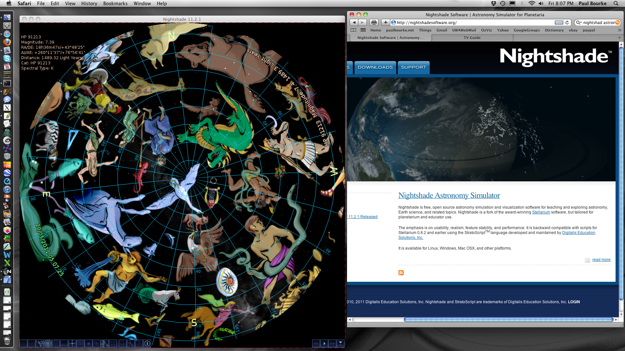The height and width of the screenshot is (351, 625).
Task: Click the Nightshade quit power icon
Action: coord(147,344)
